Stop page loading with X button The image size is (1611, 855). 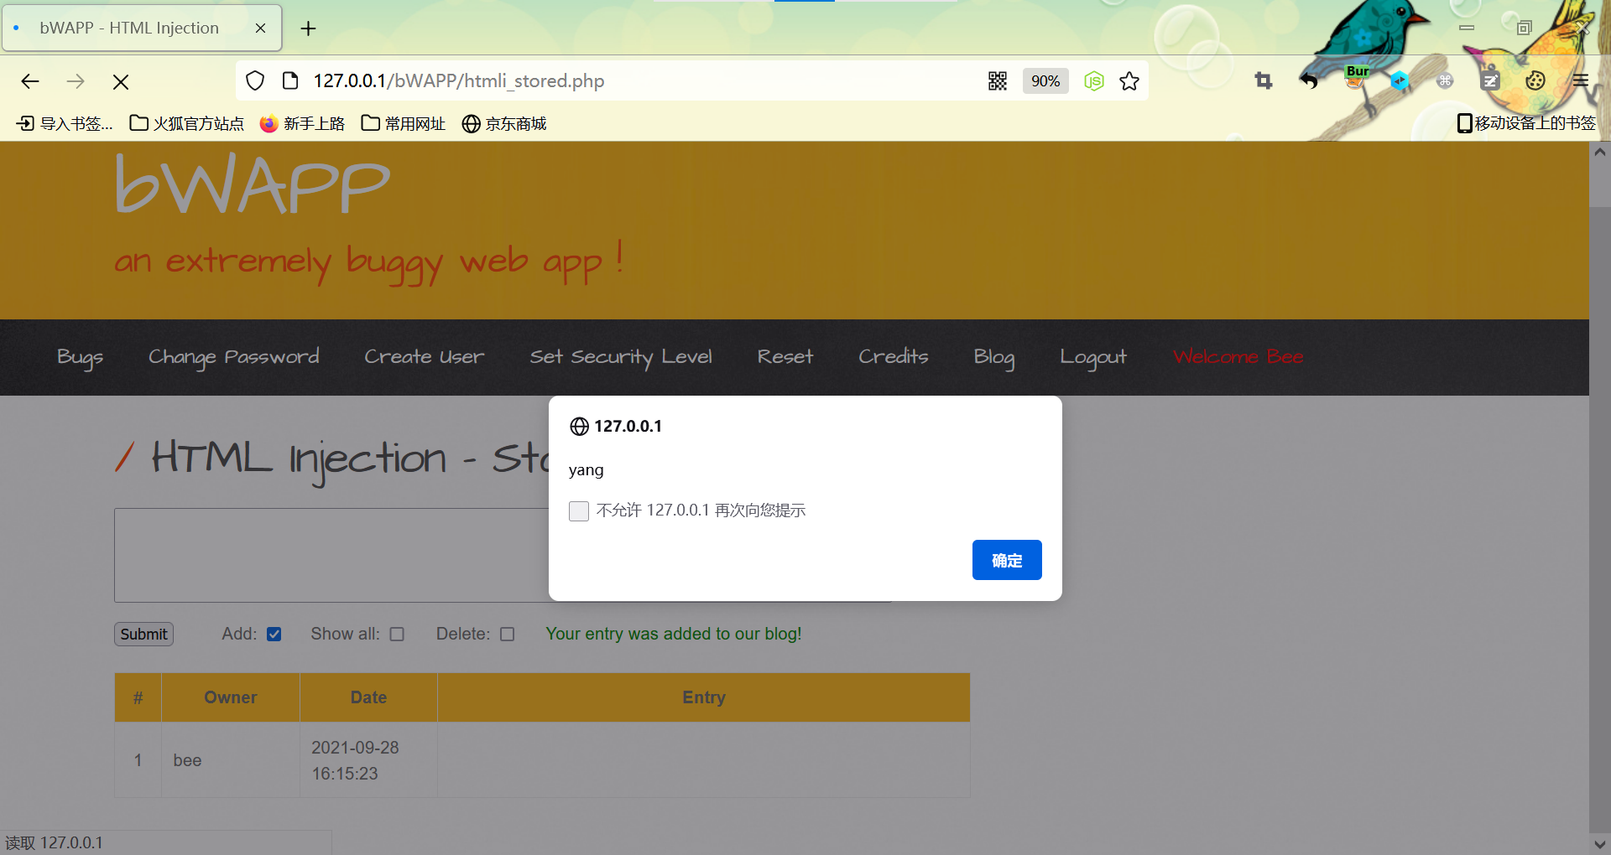point(121,81)
